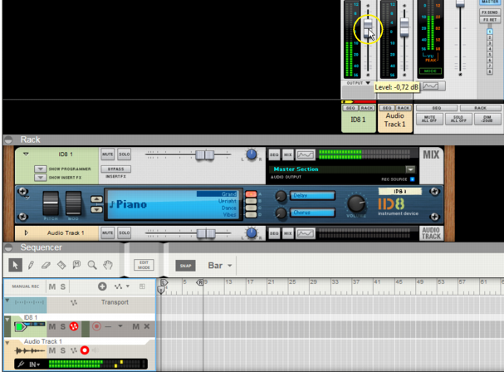The width and height of the screenshot is (504, 372).
Task: Select the Grand piano sound in ID8
Action: [x=229, y=193]
